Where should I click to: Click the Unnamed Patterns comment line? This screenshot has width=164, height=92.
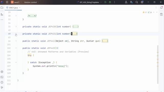58,52
